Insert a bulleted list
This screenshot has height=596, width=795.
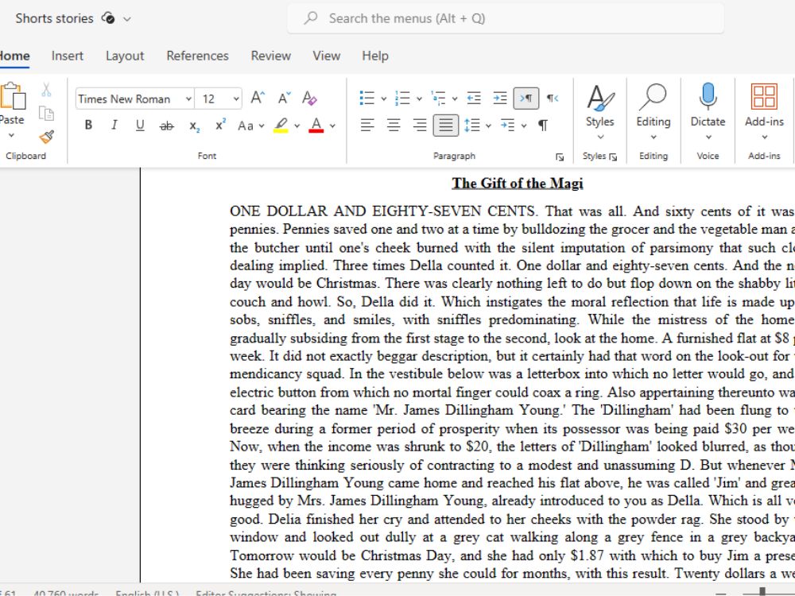(366, 98)
